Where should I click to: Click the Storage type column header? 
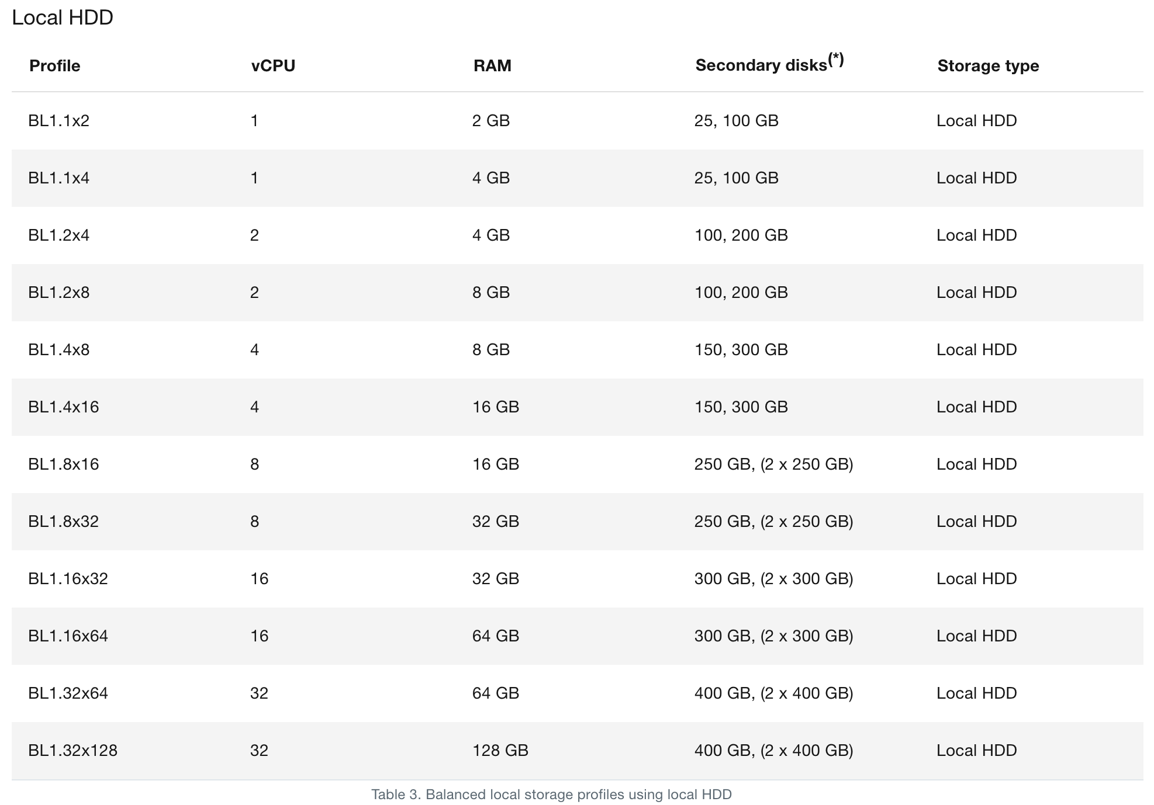(x=988, y=65)
